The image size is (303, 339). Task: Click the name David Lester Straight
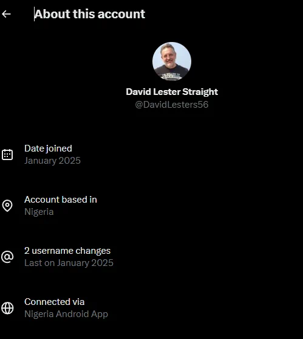point(172,92)
